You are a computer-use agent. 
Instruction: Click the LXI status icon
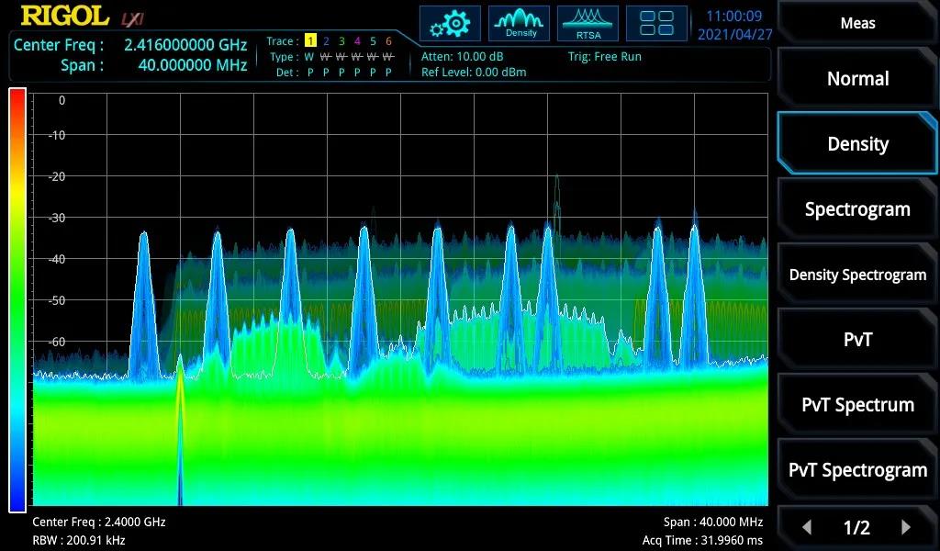tap(132, 17)
